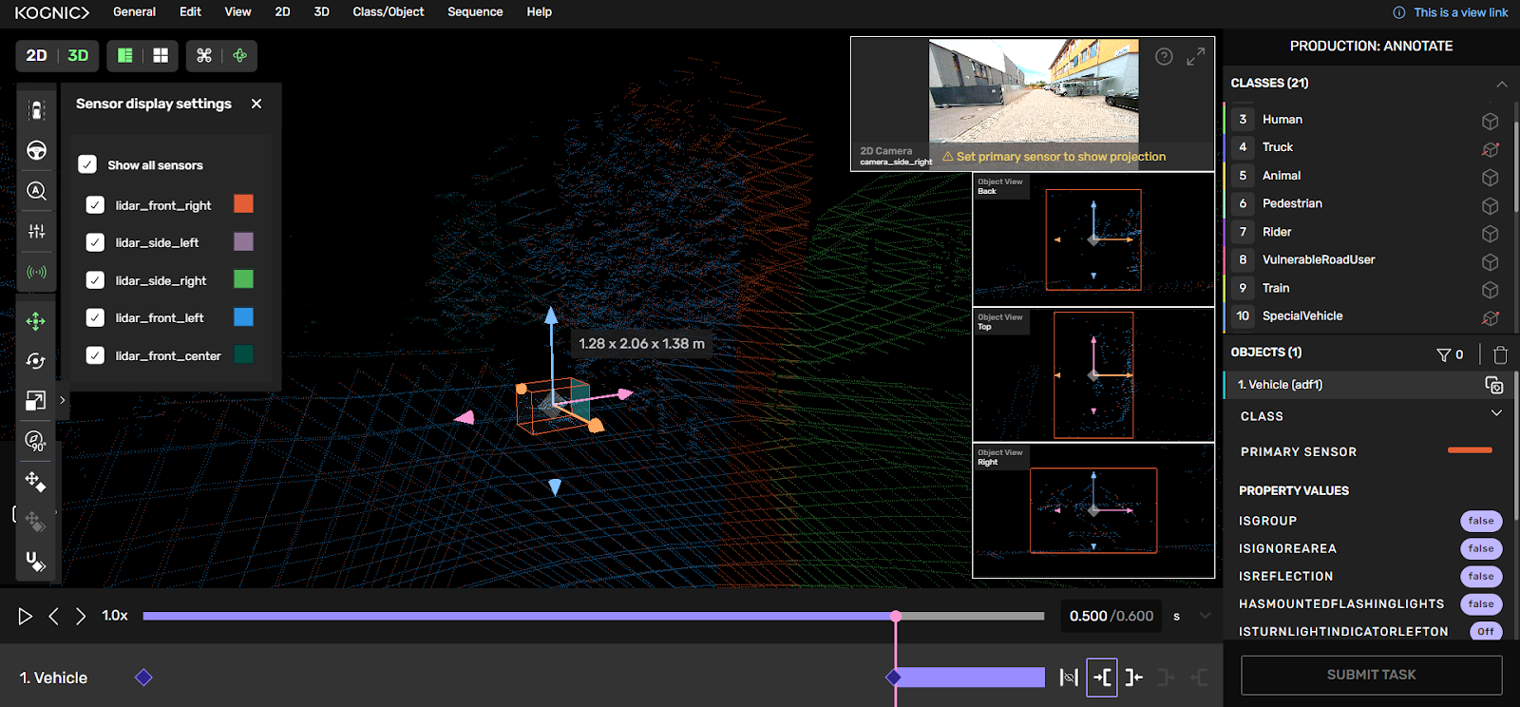Open the timeline time unit dropdown
The image size is (1520, 707).
pyautogui.click(x=1205, y=616)
